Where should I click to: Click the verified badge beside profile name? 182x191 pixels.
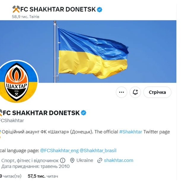(x=84, y=113)
